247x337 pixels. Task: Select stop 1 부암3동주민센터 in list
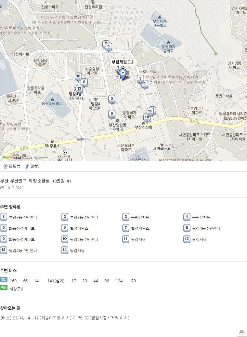22,217
